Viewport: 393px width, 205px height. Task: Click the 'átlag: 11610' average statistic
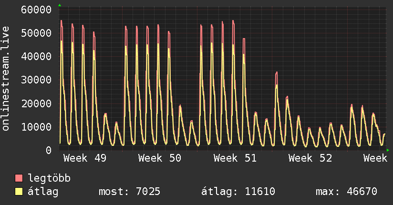click(238, 192)
